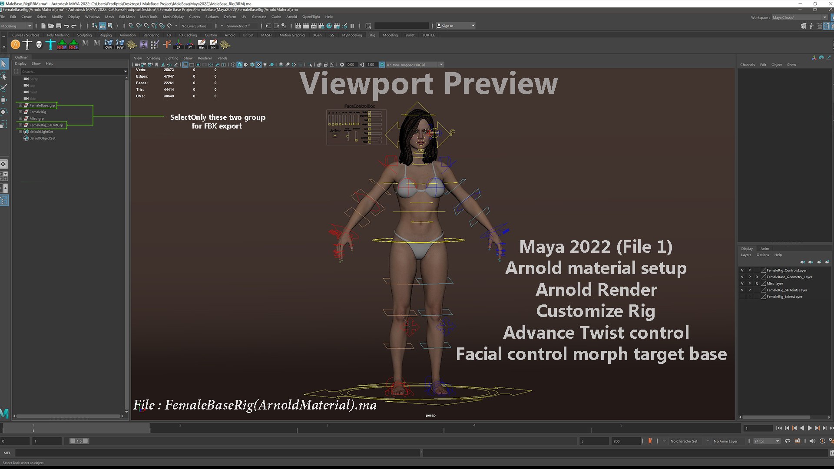834x469 pixels.
Task: Click the audio speaker icon
Action: click(x=812, y=441)
